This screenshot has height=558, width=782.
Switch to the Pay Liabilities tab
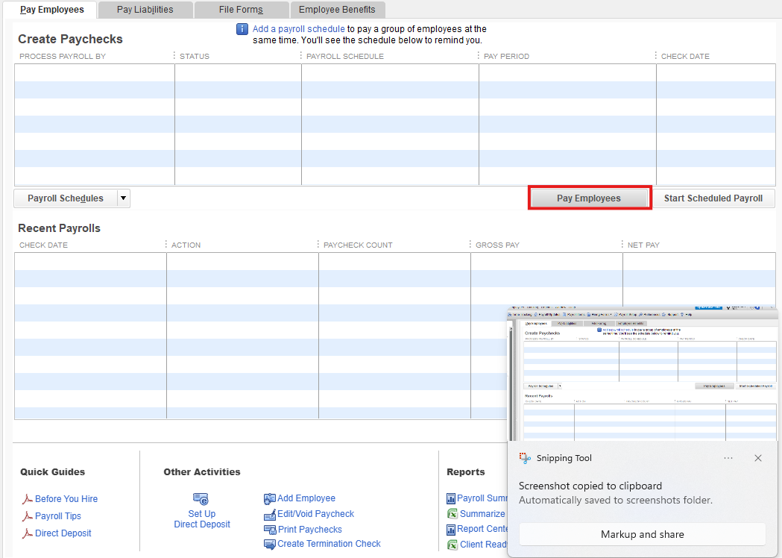tap(145, 10)
